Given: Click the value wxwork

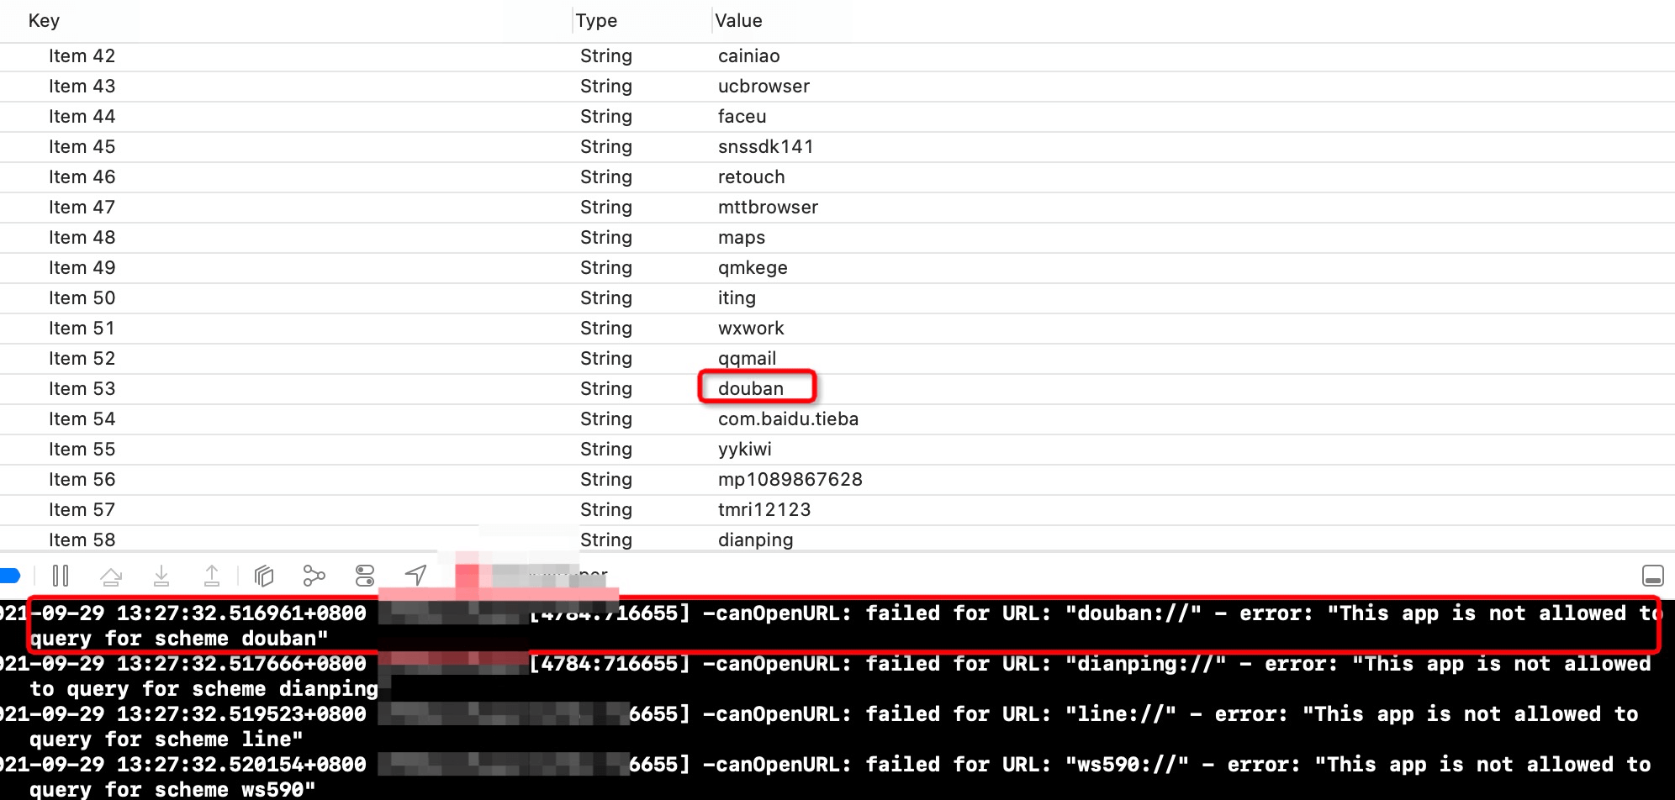Looking at the screenshot, I should tap(751, 329).
